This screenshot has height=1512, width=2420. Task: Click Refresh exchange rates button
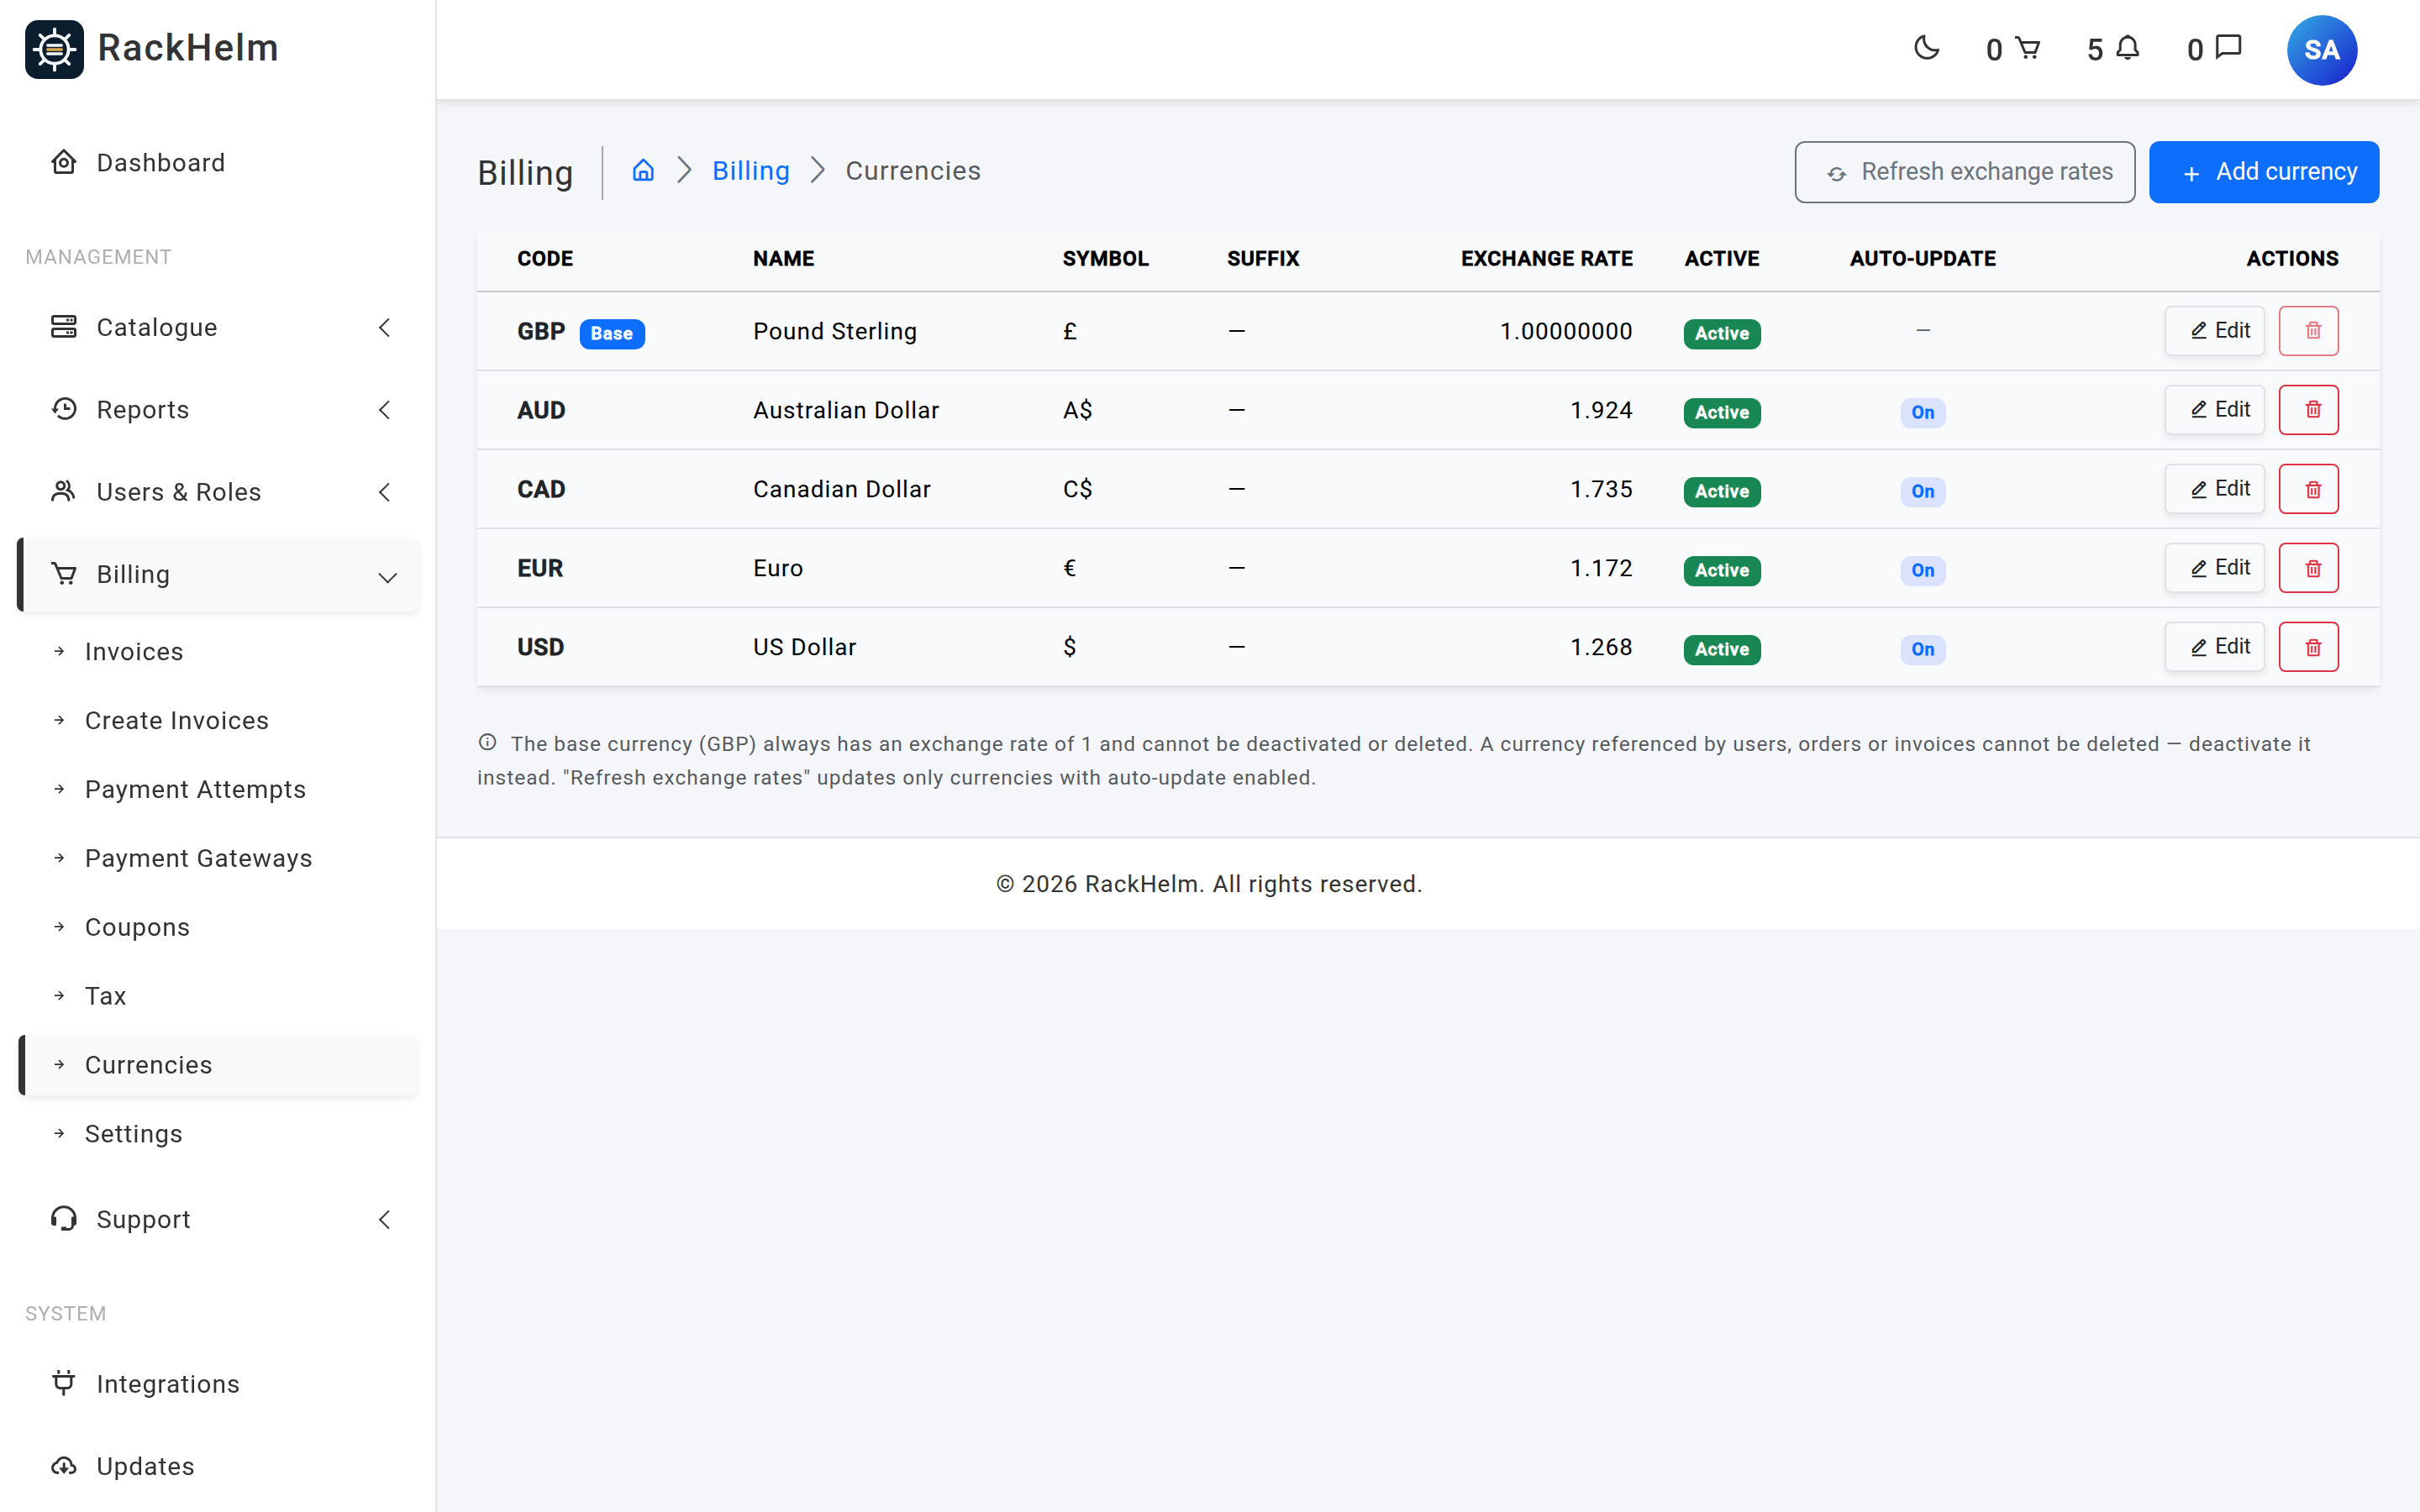(1964, 172)
